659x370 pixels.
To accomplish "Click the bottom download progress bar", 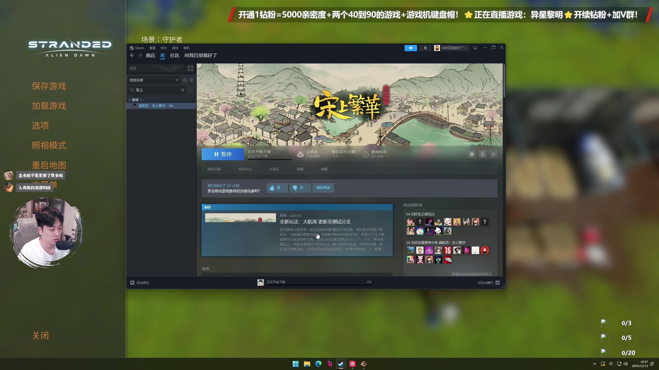I will tap(319, 285).
